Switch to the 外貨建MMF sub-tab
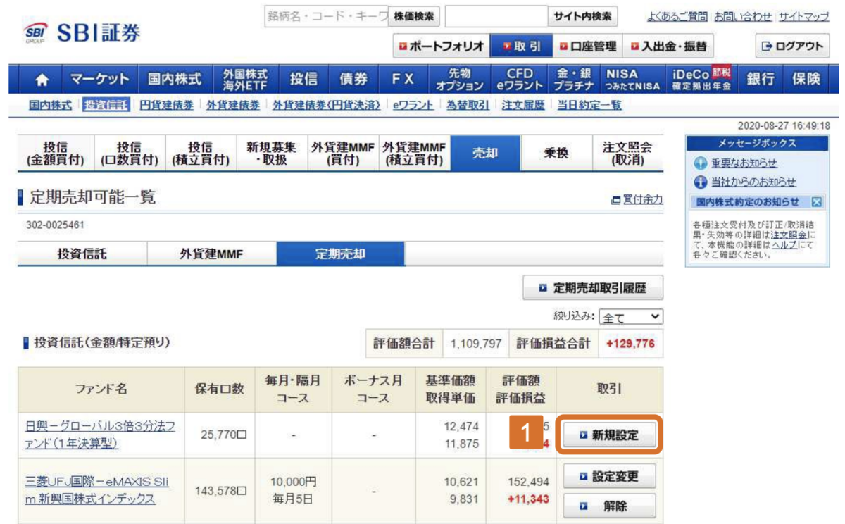Viewport: 845px width, 524px height. (x=211, y=254)
